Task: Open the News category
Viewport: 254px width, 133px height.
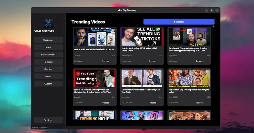Action: pyautogui.click(x=48, y=76)
